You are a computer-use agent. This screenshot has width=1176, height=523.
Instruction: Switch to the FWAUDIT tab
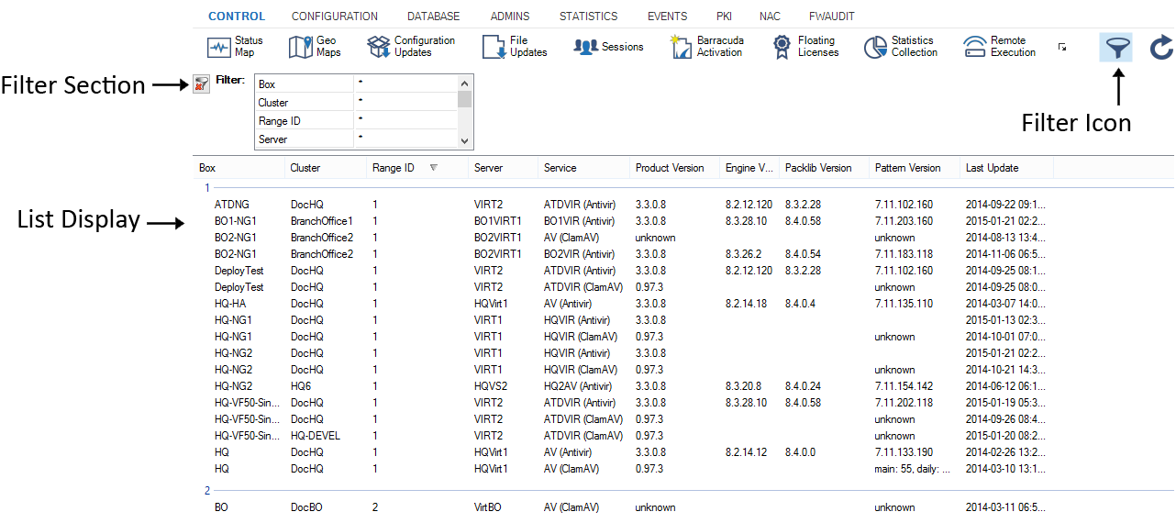[834, 17]
